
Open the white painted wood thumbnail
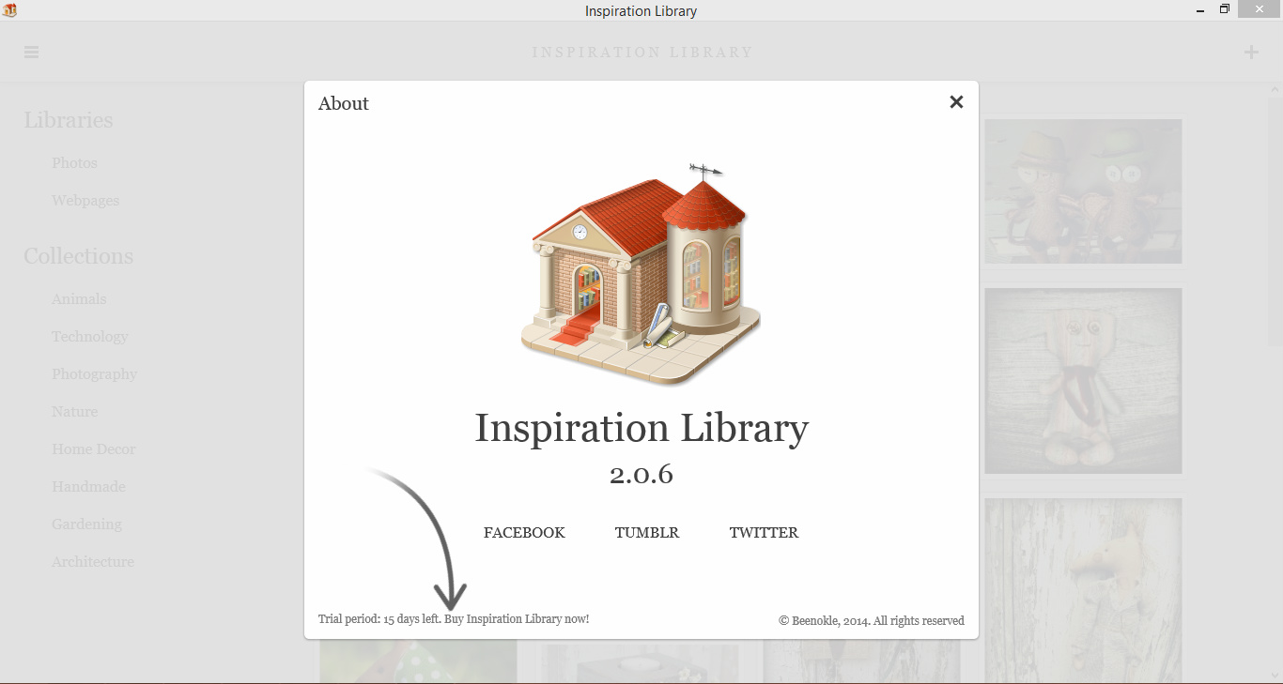(1083, 589)
